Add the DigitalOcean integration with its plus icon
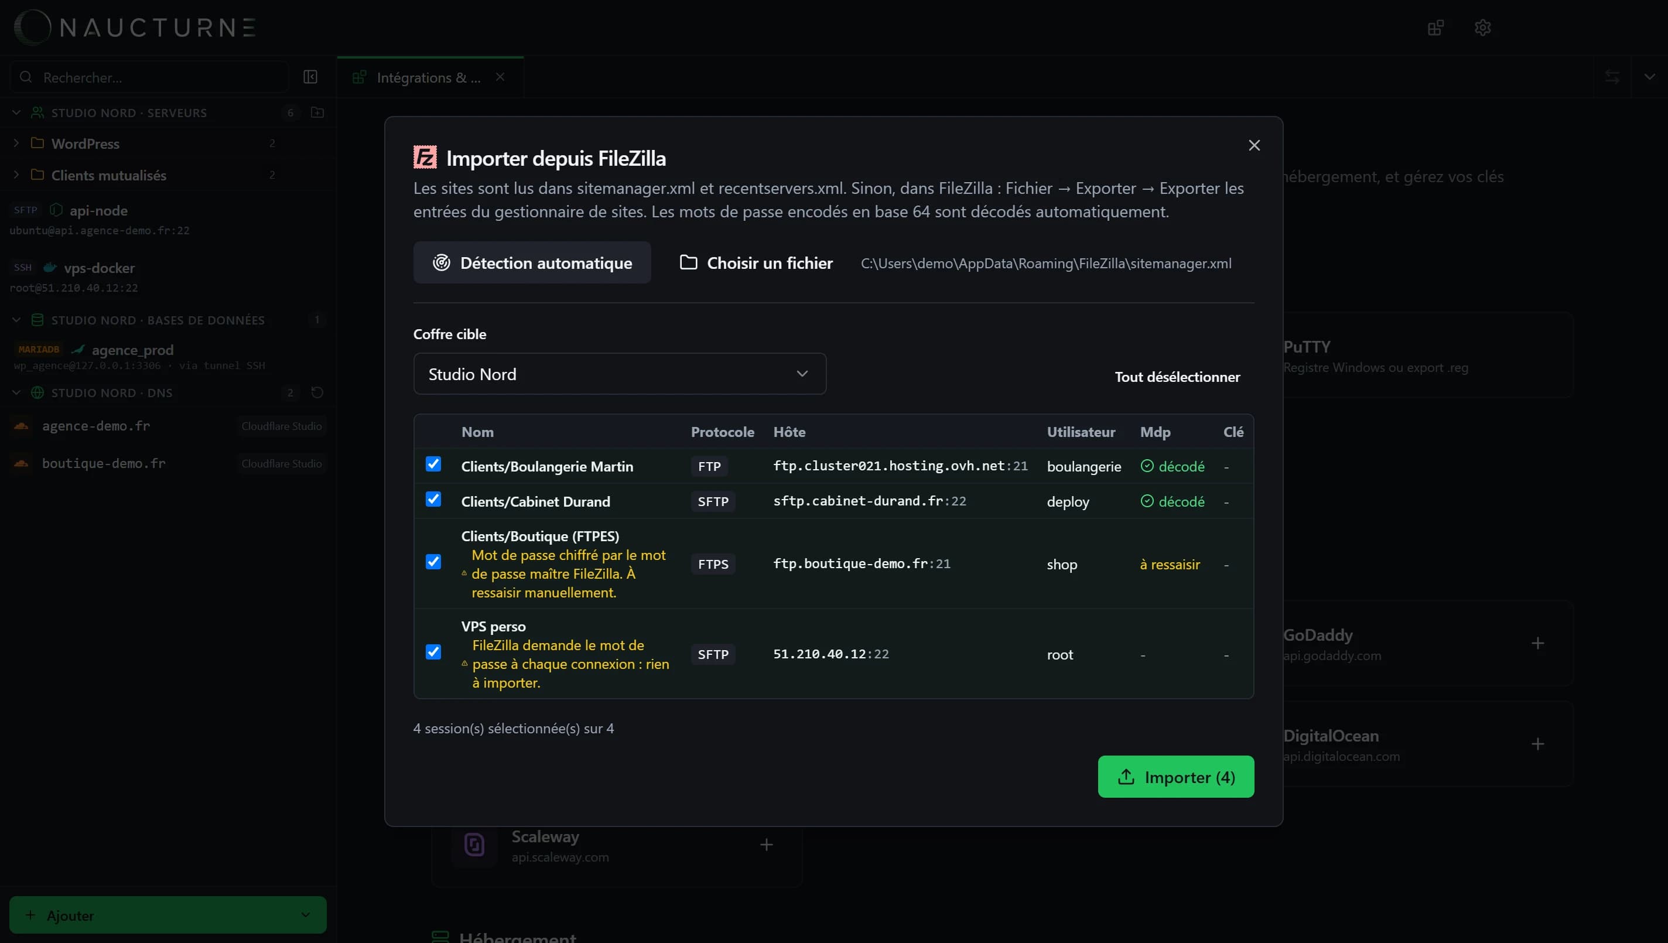The width and height of the screenshot is (1668, 943). tap(1538, 744)
